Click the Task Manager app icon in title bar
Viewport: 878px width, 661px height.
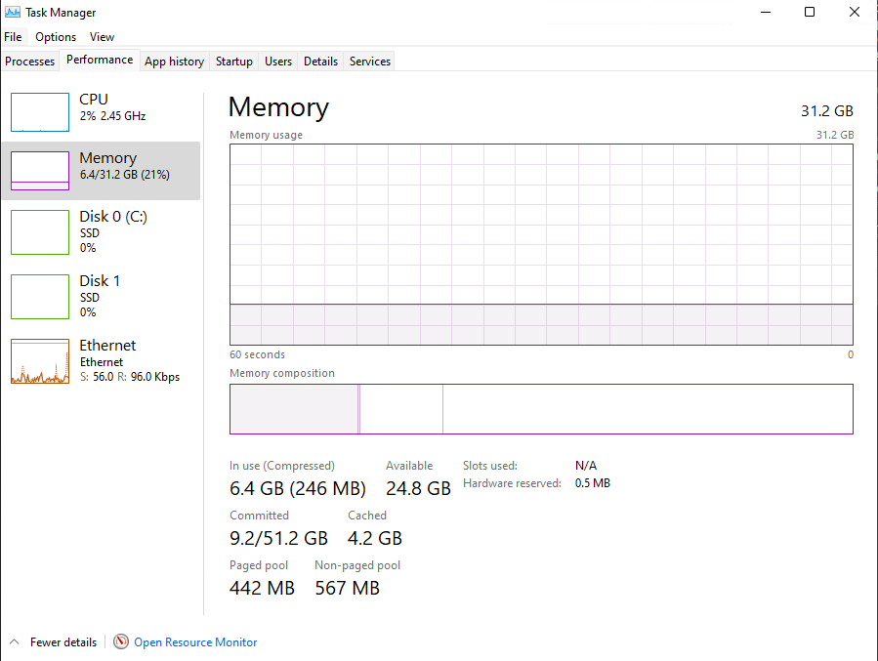13,13
